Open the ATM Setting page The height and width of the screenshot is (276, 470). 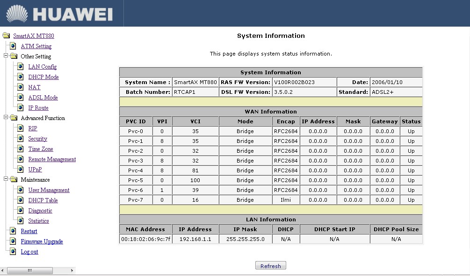(x=36, y=46)
